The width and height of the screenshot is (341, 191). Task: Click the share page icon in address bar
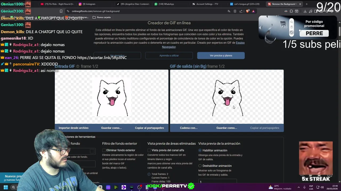coord(241,11)
